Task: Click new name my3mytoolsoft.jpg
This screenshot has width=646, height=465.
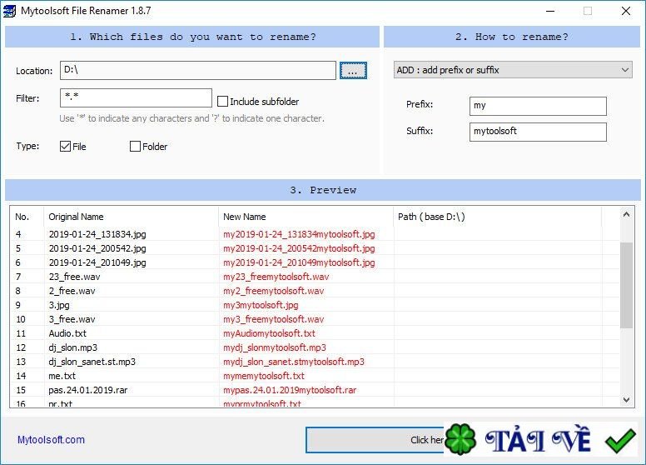Action: tap(261, 305)
